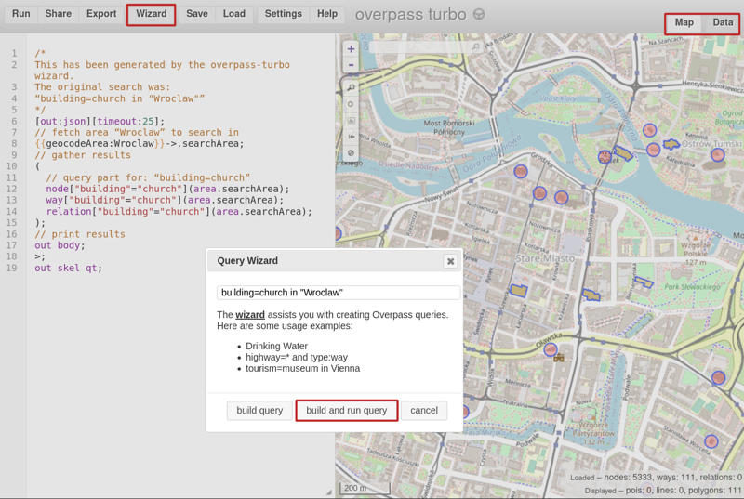Click the wizard search input containing building=church
Screen dimensions: 744x499
[339, 293]
